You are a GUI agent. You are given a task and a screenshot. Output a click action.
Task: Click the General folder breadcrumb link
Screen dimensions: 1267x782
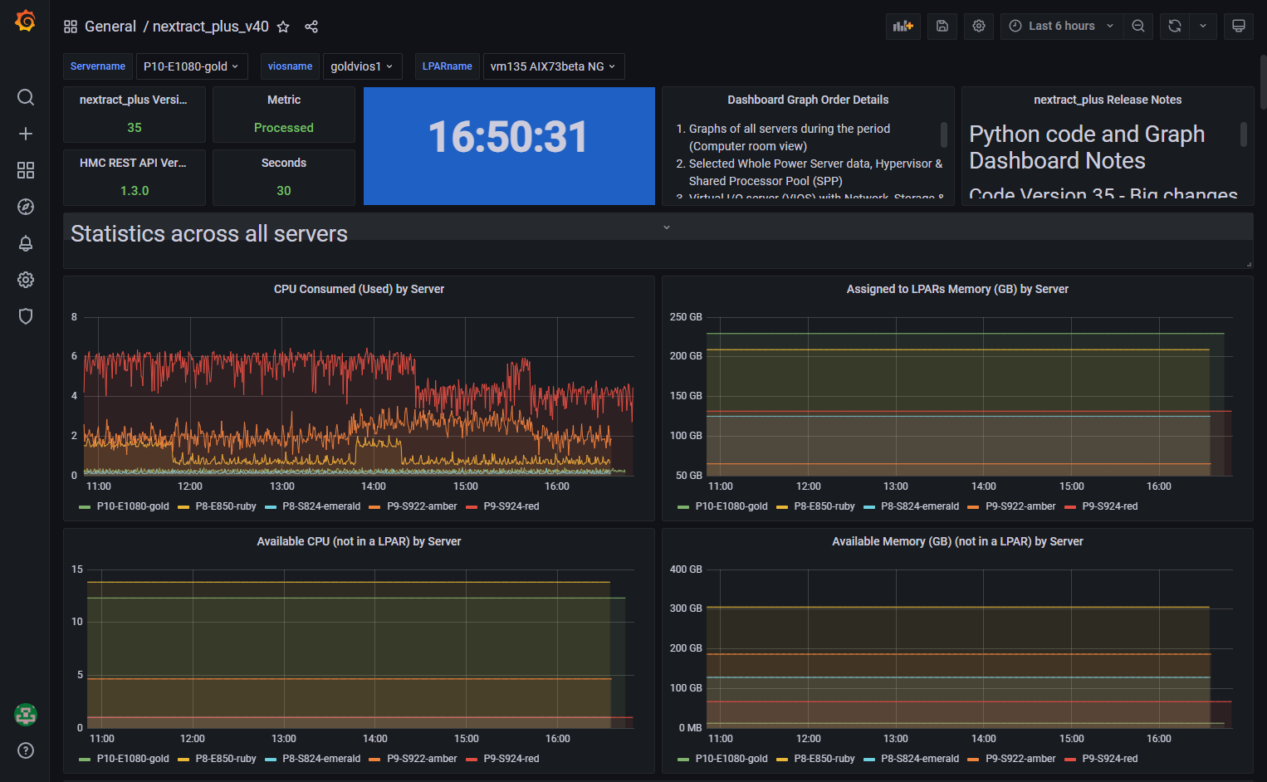[x=110, y=27]
